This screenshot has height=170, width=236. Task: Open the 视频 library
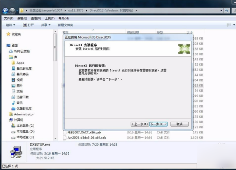20,80
